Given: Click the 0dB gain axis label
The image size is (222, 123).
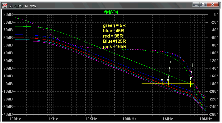Looking at the screenshot, I should pyautogui.click(x=9, y=84).
